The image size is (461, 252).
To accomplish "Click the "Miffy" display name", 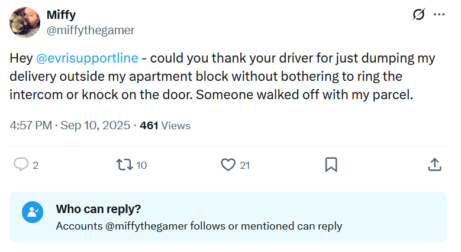I will 61,15.
